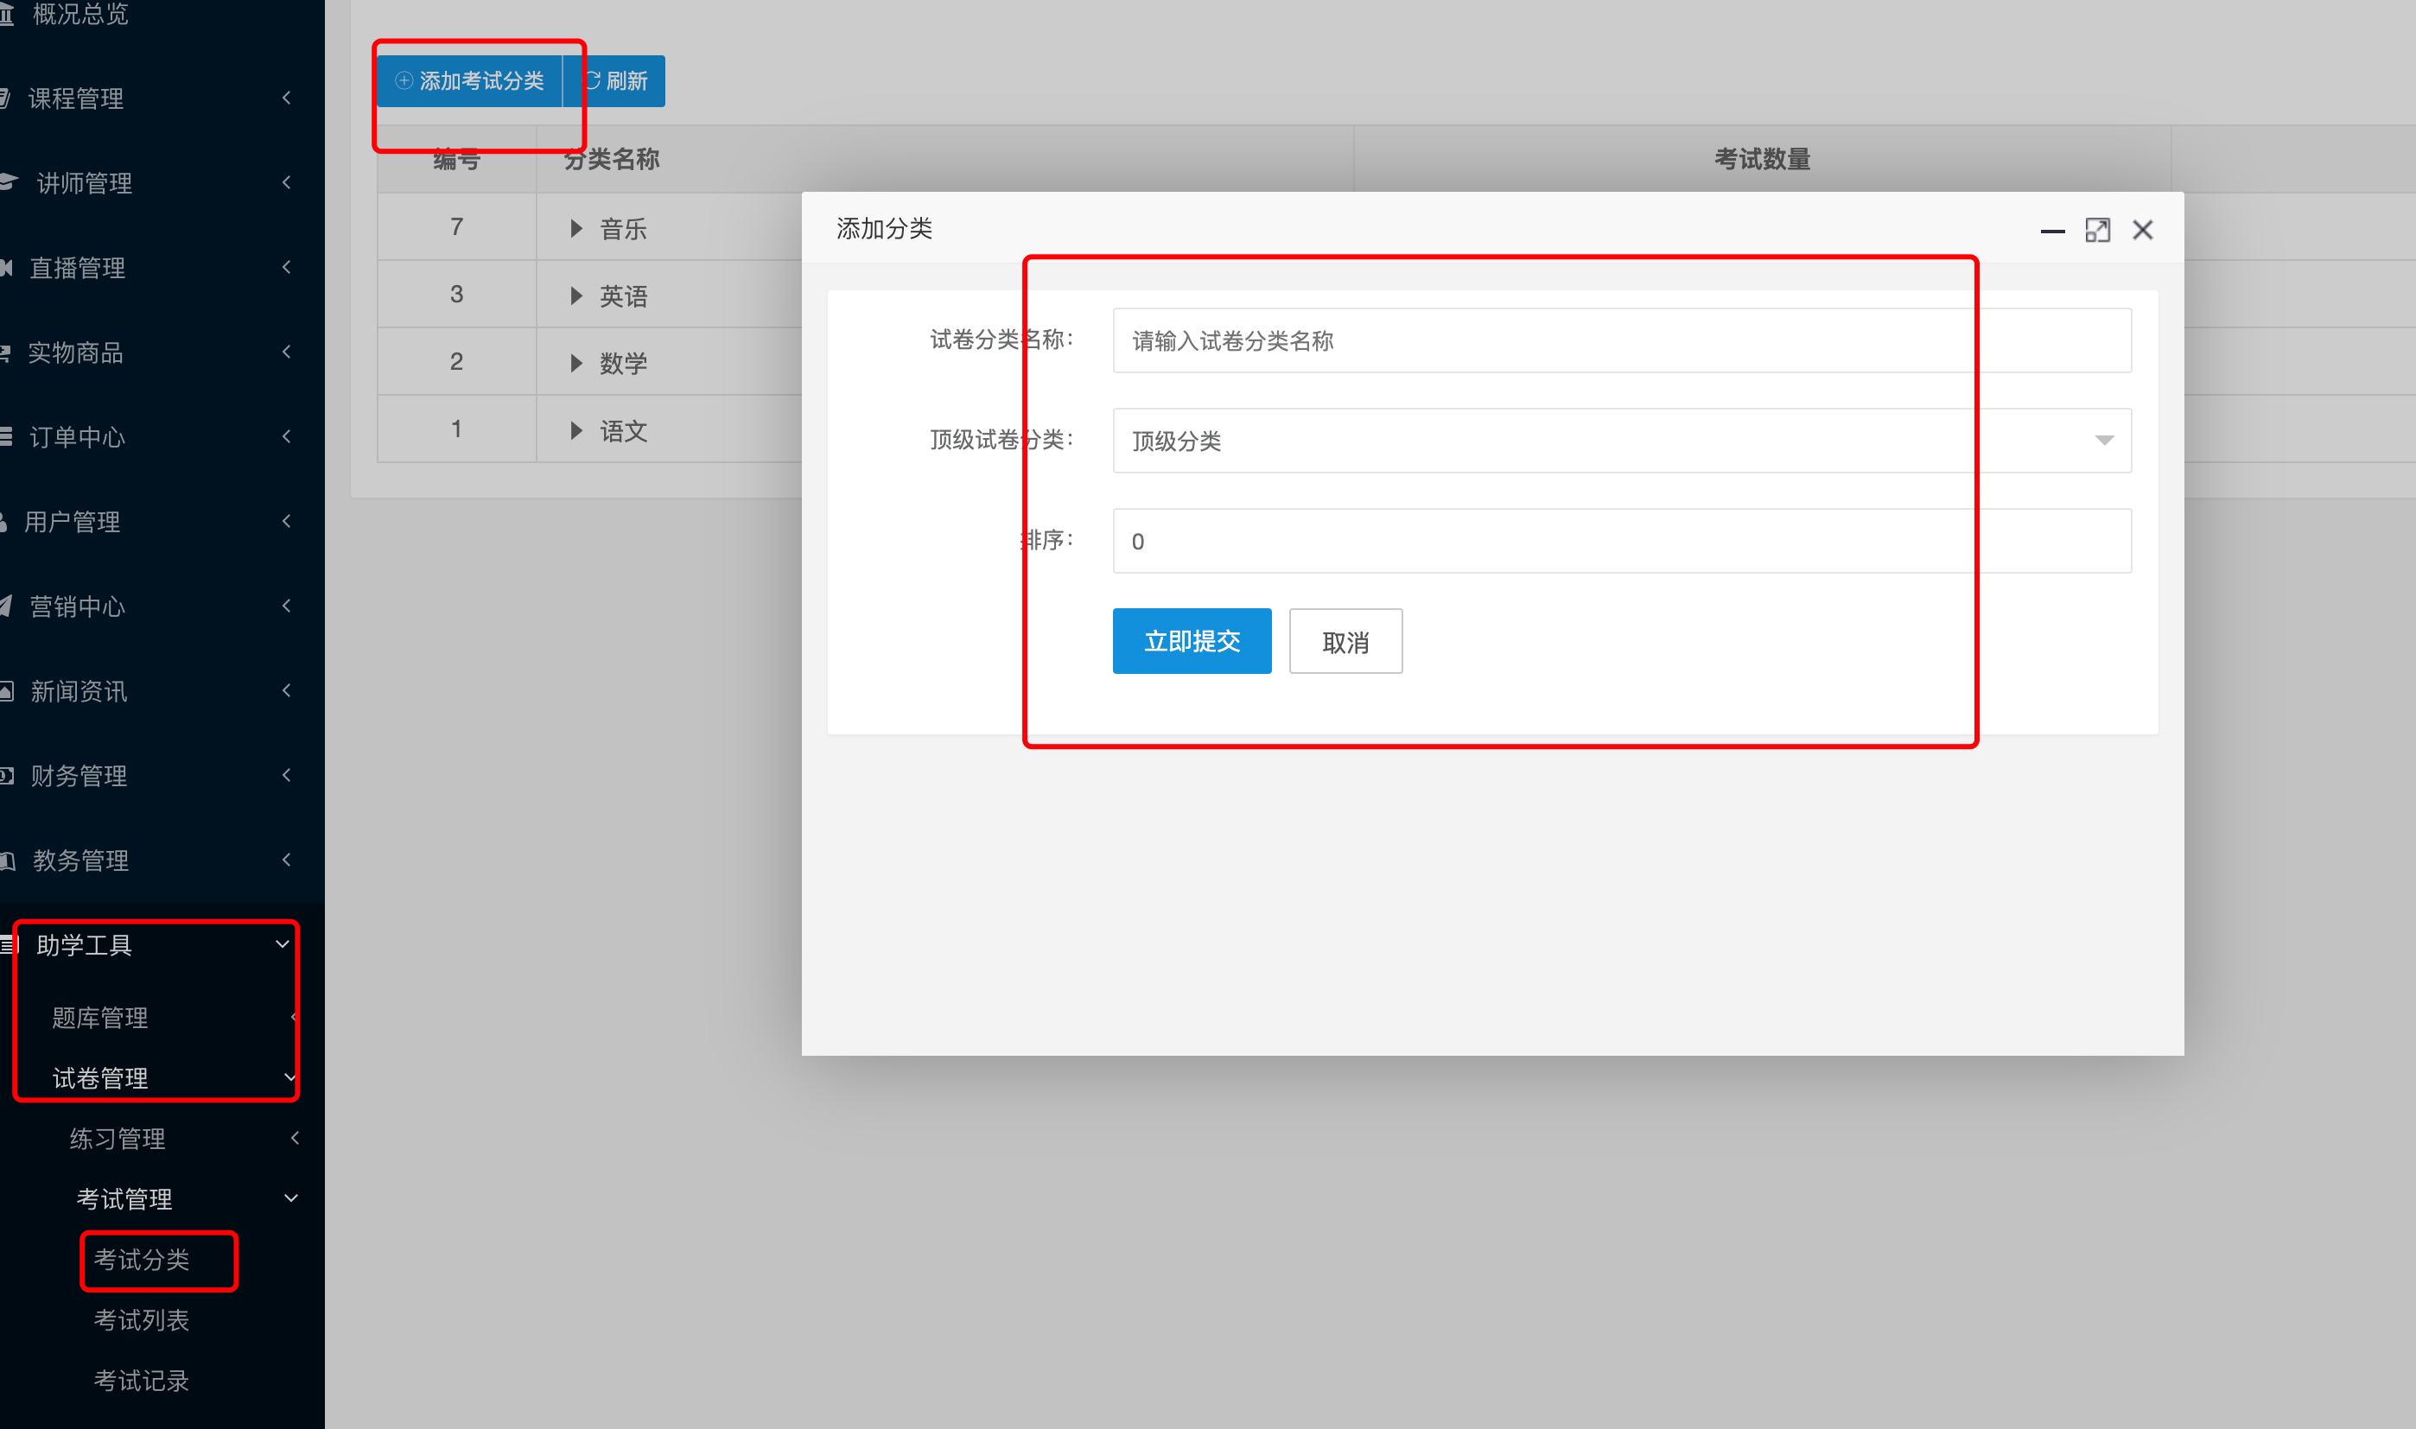Click the 排序 input field
The height and width of the screenshot is (1429, 2416).
coord(1622,541)
